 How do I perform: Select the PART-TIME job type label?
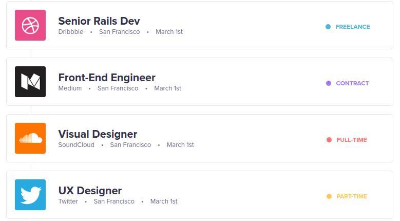tap(352, 196)
